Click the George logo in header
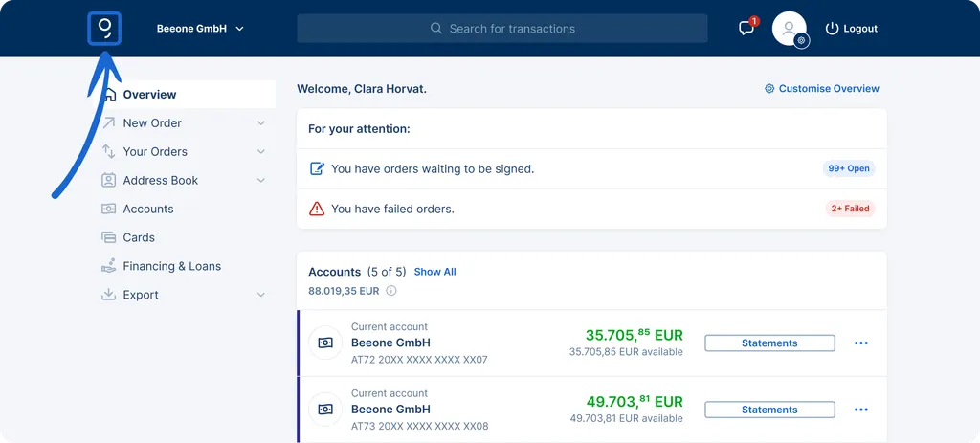This screenshot has width=980, height=443. click(x=104, y=29)
